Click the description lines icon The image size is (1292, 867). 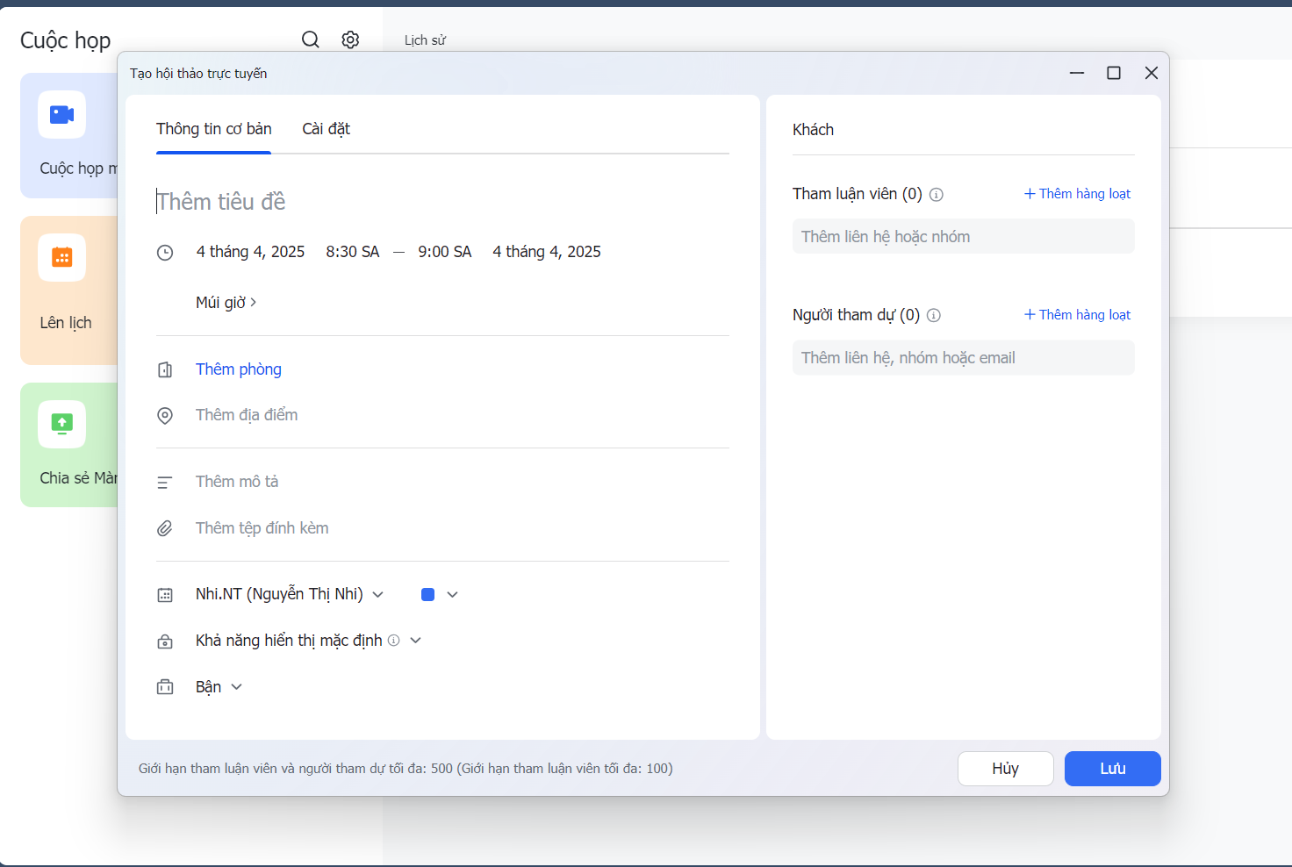(x=164, y=483)
